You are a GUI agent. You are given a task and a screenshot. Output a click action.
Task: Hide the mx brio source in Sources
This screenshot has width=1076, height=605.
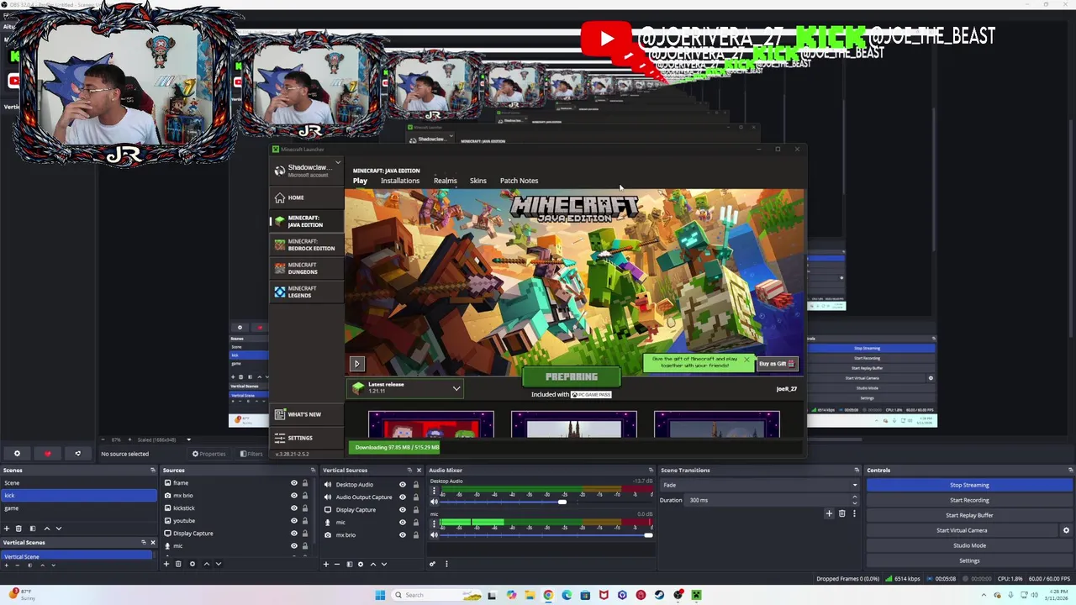pos(294,496)
